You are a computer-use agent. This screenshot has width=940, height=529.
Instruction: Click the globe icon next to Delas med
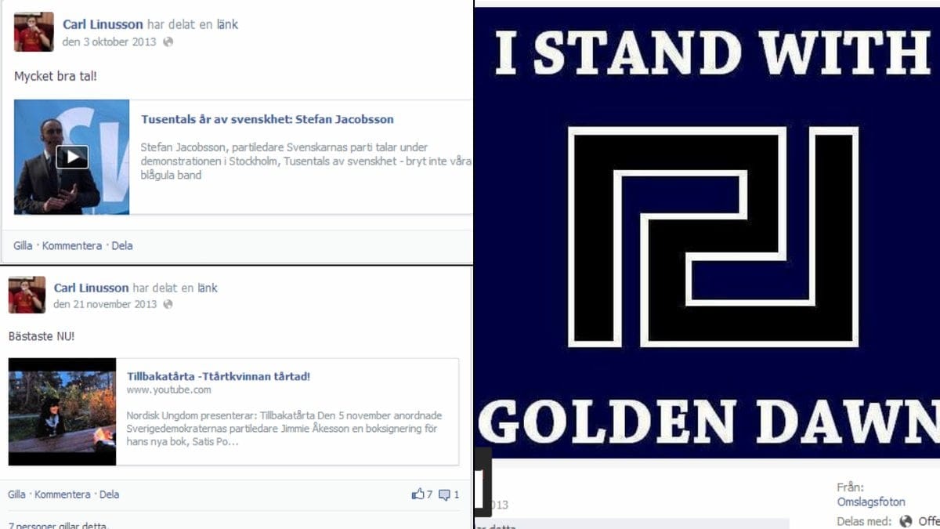[x=906, y=521]
